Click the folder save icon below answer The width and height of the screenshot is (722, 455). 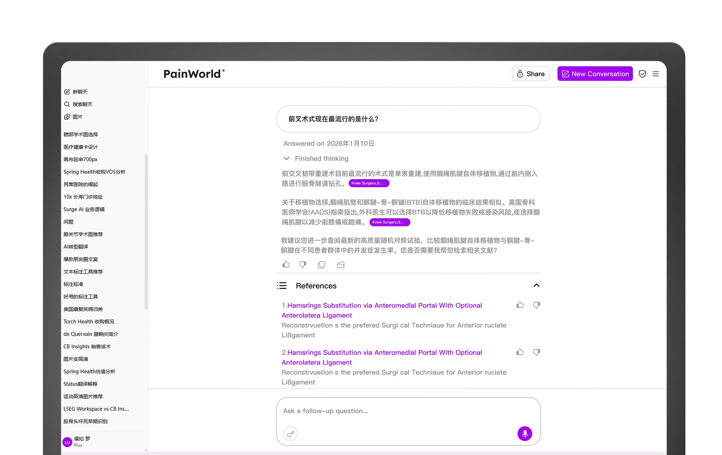340,264
